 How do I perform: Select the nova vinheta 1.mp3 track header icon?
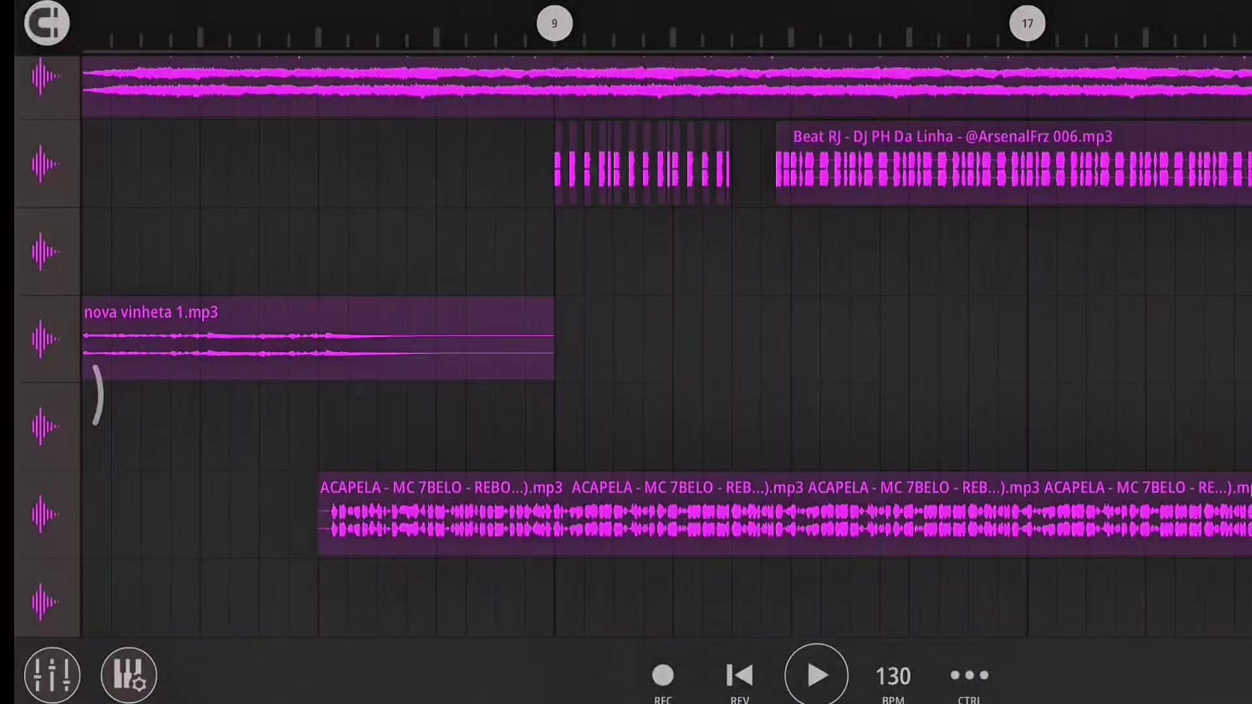(x=47, y=339)
